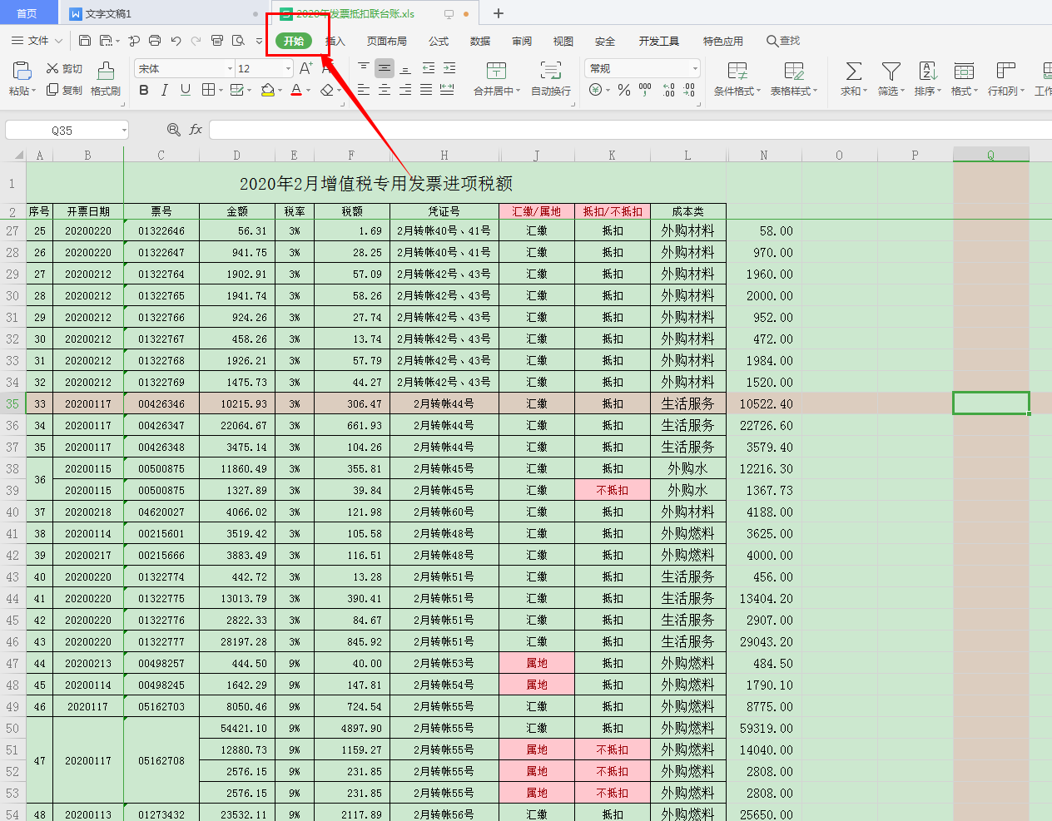
Task: Toggle Italic formatting
Action: click(165, 90)
